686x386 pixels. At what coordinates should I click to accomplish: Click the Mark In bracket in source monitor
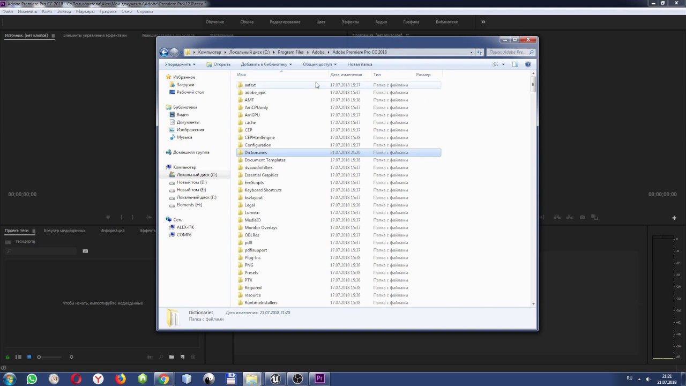[121, 217]
